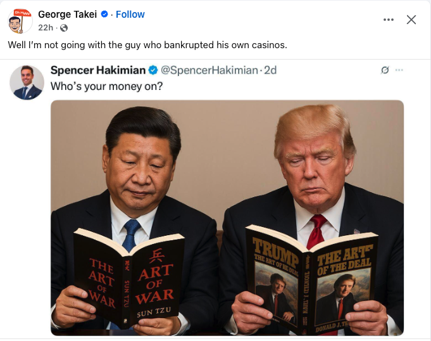Click the Grok slashed-circle icon

(385, 70)
